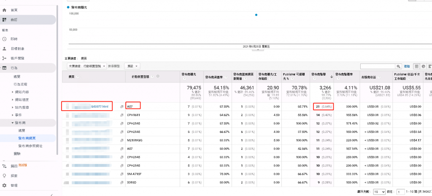
Task: Switch to data table view icon
Action: pyautogui.click(x=416, y=66)
